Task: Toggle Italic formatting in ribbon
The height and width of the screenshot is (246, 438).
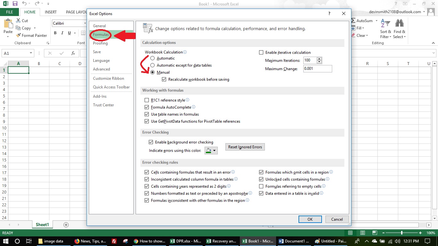Action: coord(63,33)
